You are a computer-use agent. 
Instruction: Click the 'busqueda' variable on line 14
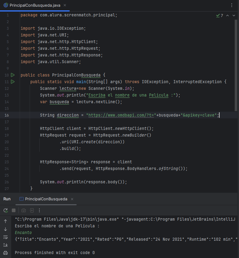click(x=59, y=102)
